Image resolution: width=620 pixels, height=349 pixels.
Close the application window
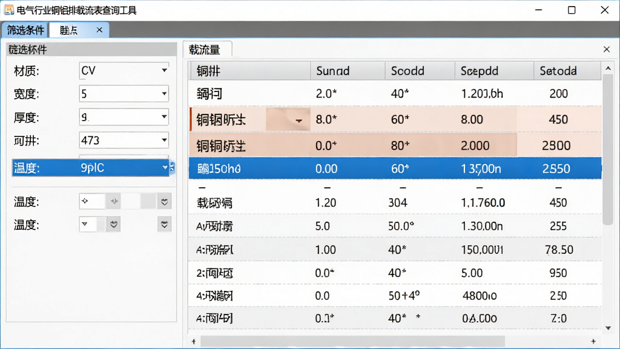coord(605,10)
